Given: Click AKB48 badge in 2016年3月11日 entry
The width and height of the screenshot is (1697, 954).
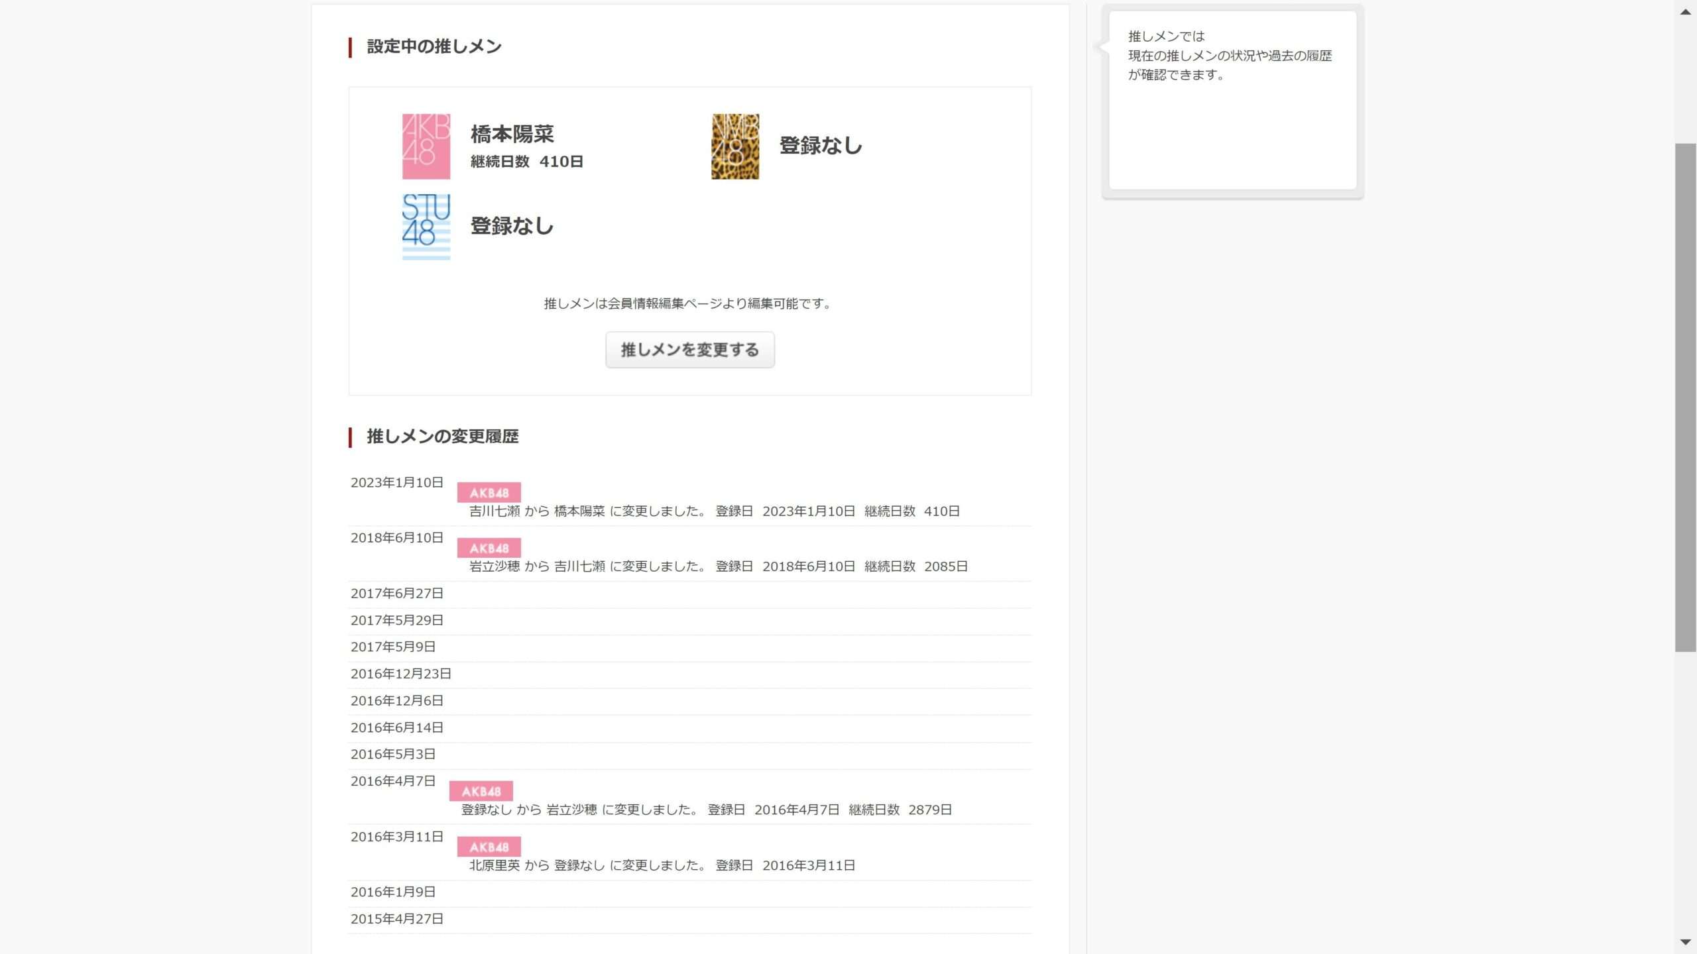Looking at the screenshot, I should (x=489, y=847).
